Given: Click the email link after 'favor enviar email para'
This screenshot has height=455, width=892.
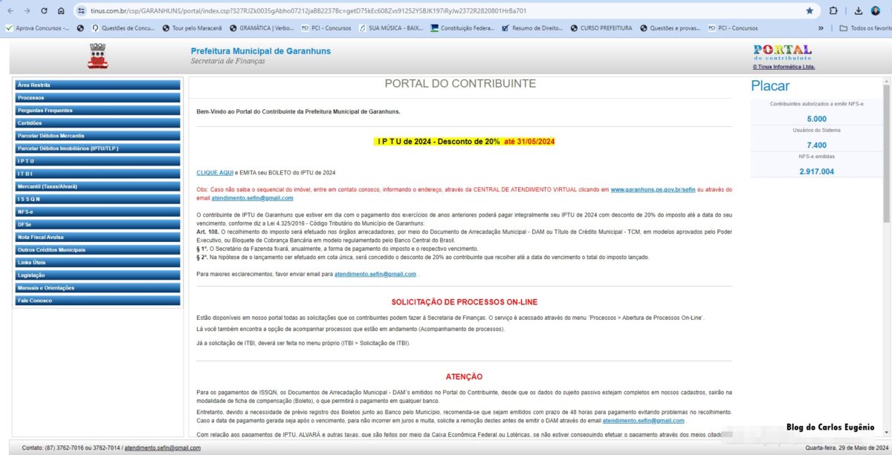Looking at the screenshot, I should pos(375,274).
